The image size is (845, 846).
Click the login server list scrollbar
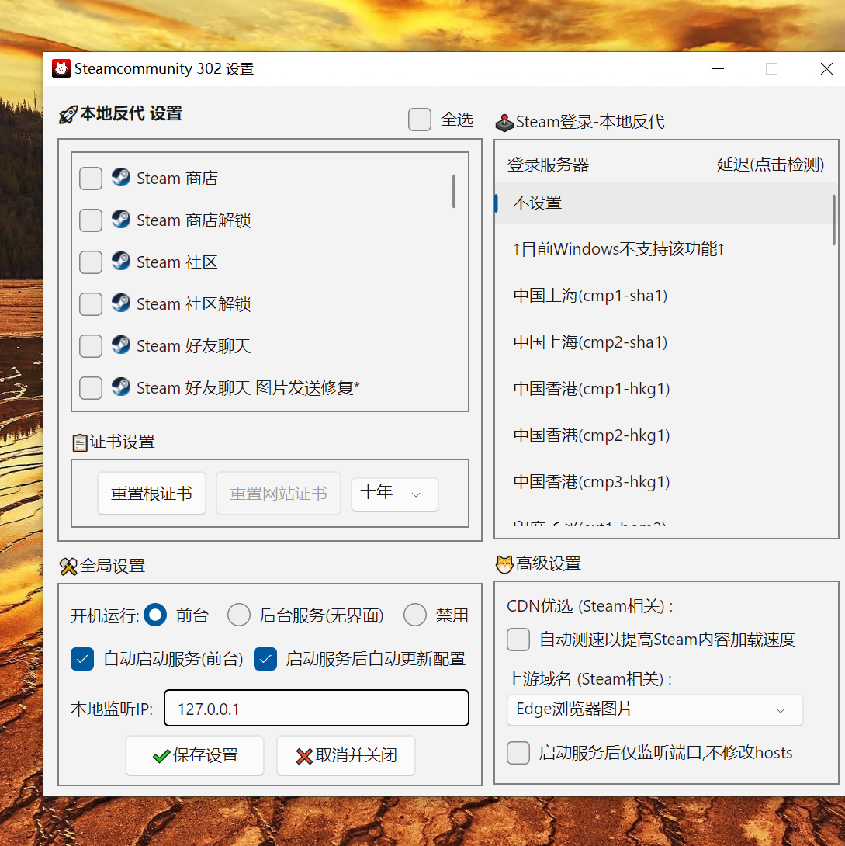coord(834,220)
